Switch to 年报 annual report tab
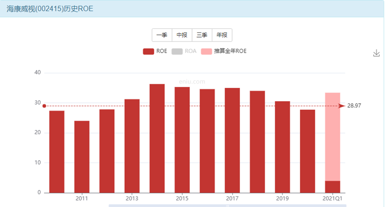 click(222, 35)
